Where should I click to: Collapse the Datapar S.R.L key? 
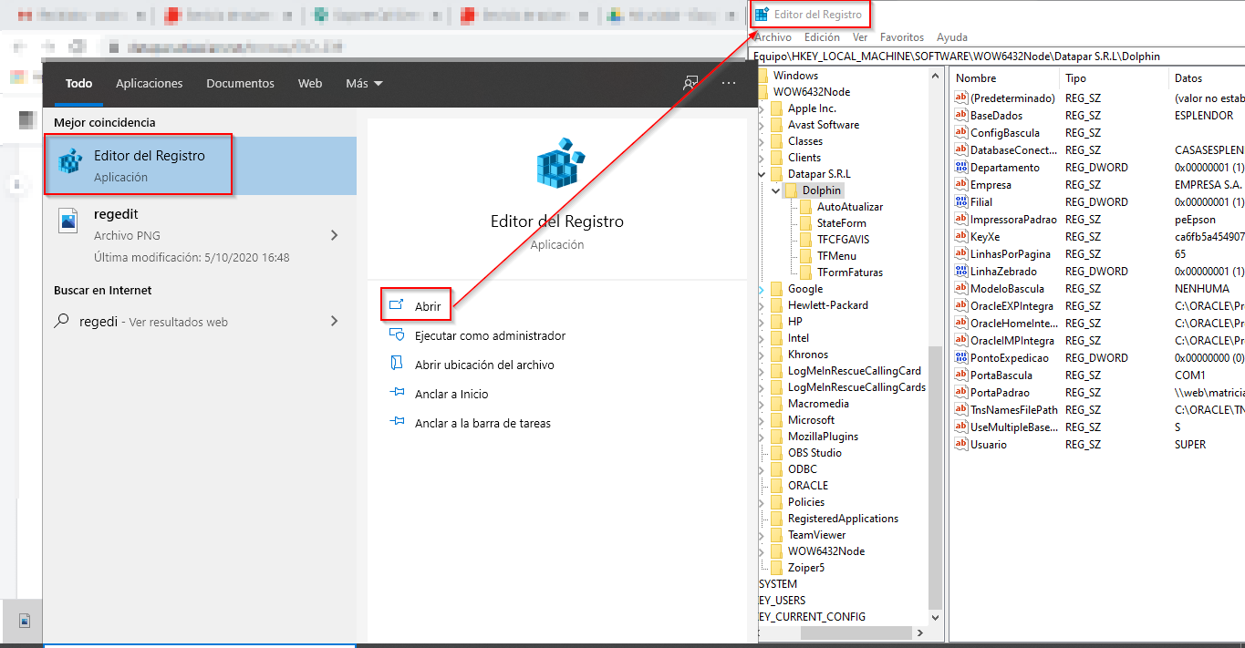click(763, 174)
